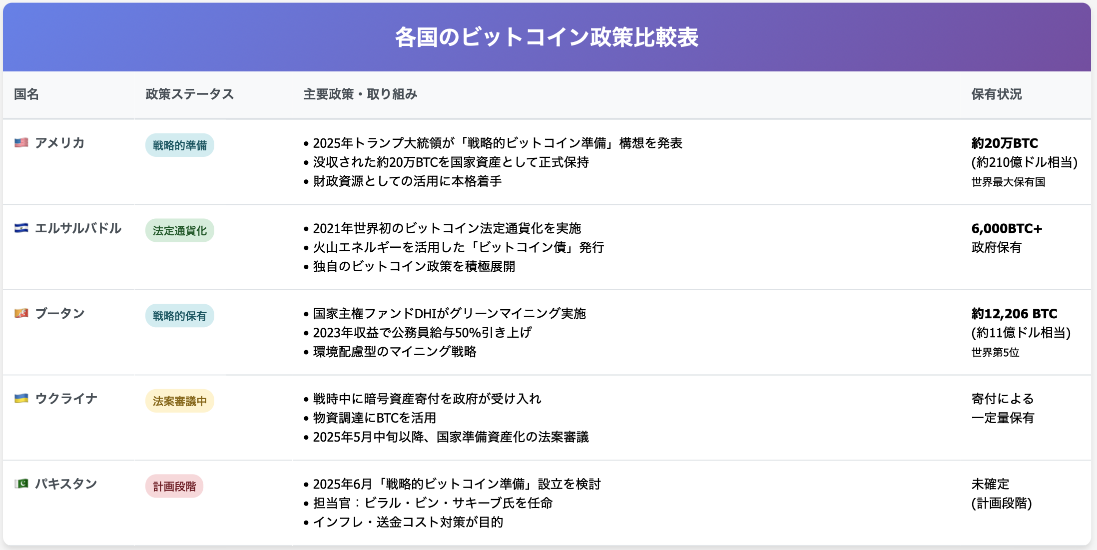The height and width of the screenshot is (550, 1097).
Task: Click the 国名 column header
Action: pyautogui.click(x=26, y=94)
